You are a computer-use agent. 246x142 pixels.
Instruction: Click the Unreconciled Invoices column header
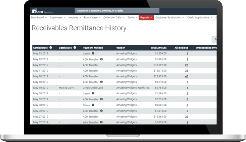206,48
